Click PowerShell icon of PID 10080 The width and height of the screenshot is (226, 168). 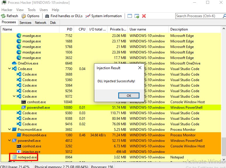(x=24, y=107)
